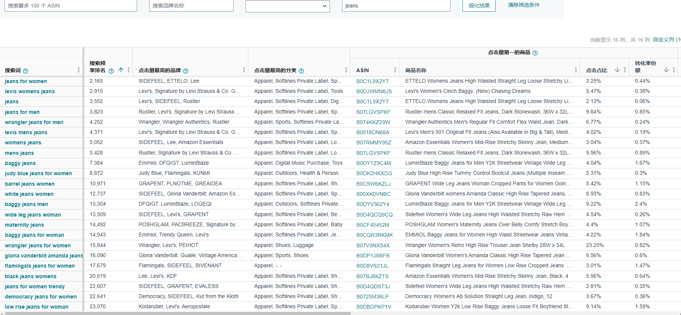Image resolution: width=681 pixels, height=315 pixels.
Task: Open search term 'democracy jeans for women'
Action: (x=41, y=297)
